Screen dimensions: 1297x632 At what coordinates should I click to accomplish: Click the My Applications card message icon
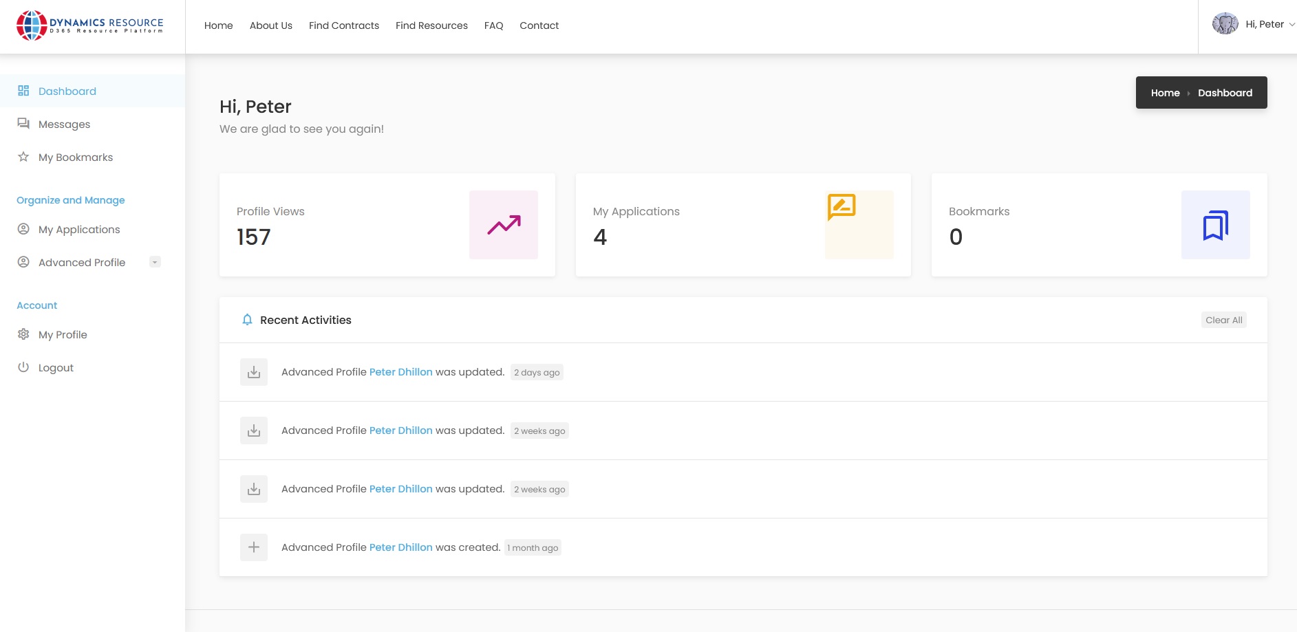click(842, 207)
